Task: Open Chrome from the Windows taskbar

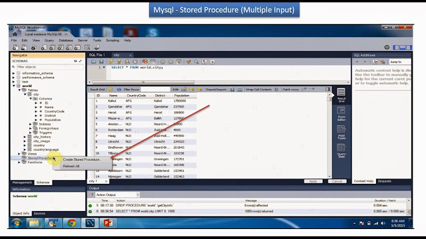Action: tap(72, 223)
